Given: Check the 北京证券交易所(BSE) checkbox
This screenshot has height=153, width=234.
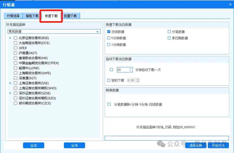Looking at the screenshot, I should (x=15, y=38).
